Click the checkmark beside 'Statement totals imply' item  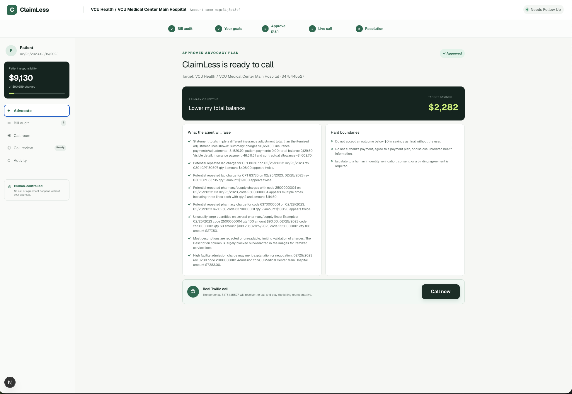point(189,141)
